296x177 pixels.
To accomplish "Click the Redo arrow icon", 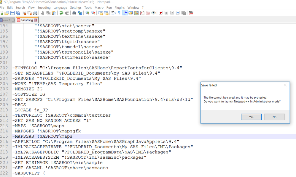I will coord(67,13).
